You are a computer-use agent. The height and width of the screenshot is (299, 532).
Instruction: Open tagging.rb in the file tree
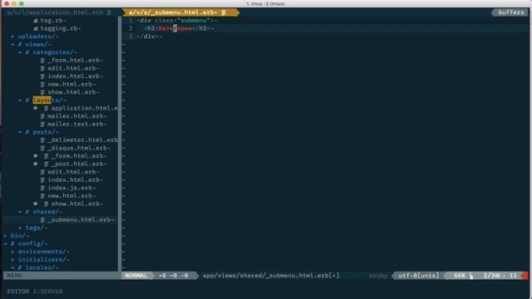click(61, 28)
